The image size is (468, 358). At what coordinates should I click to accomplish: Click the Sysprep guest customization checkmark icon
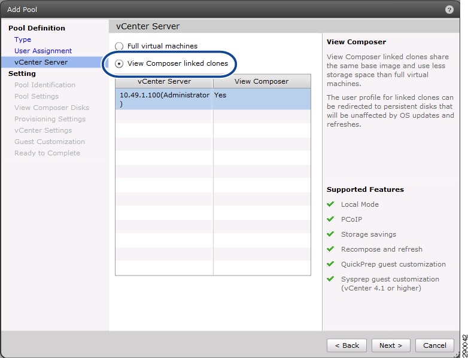coord(330,279)
